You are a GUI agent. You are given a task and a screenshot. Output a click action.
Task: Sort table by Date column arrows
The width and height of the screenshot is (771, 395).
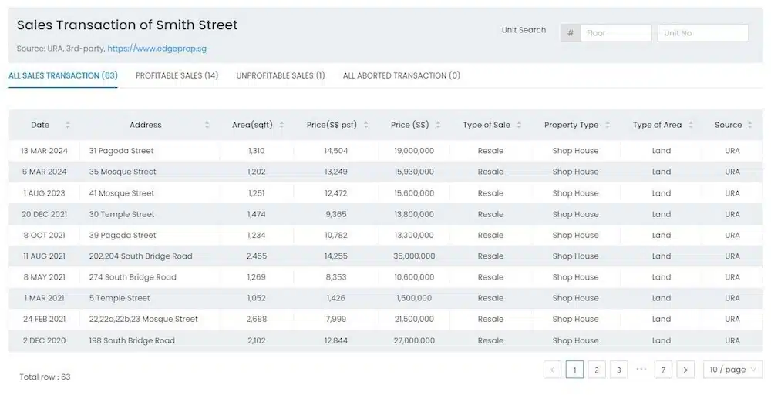pos(67,125)
